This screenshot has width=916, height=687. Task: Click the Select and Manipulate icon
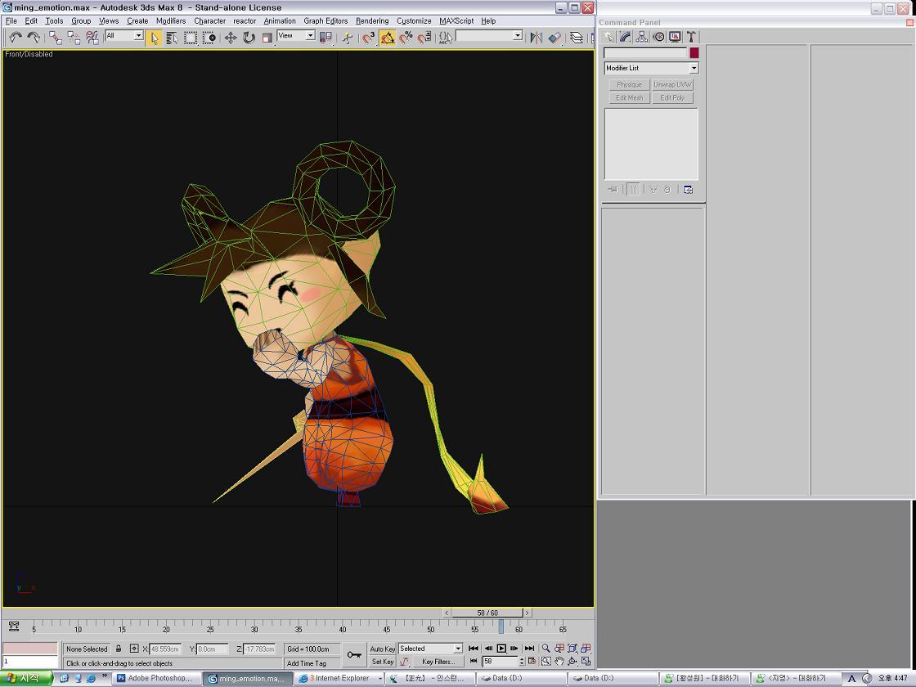coord(348,38)
